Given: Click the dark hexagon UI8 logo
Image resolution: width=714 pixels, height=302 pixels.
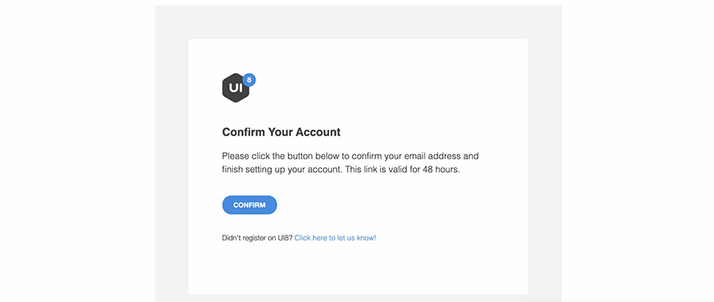Looking at the screenshot, I should [x=236, y=88].
